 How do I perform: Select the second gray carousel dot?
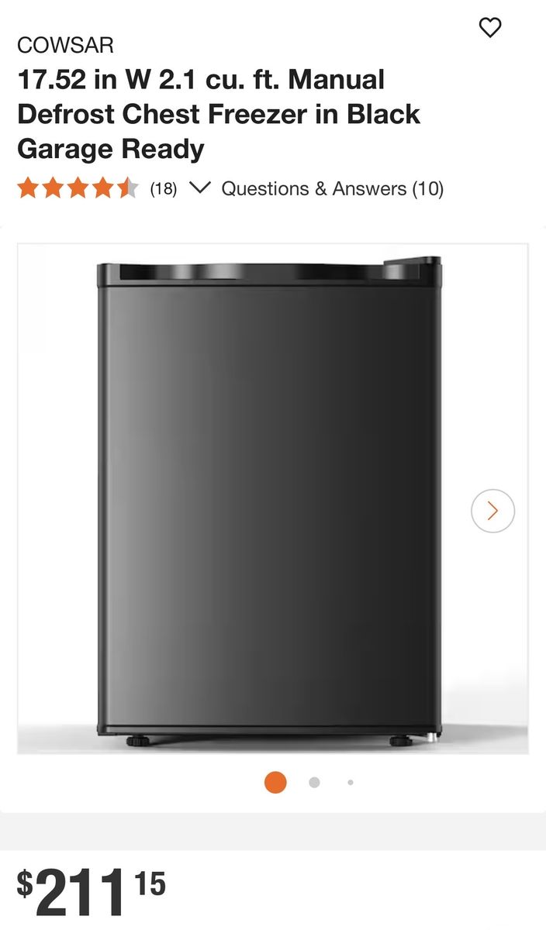point(314,783)
